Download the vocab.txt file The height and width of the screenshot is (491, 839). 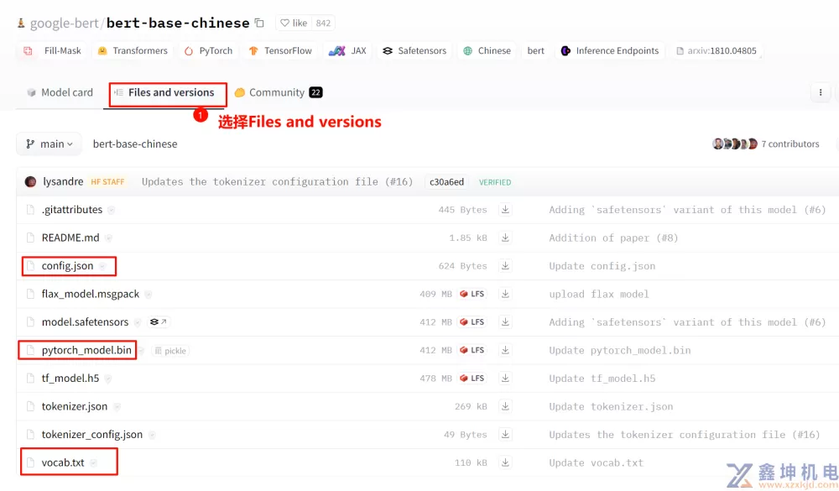[x=505, y=462]
